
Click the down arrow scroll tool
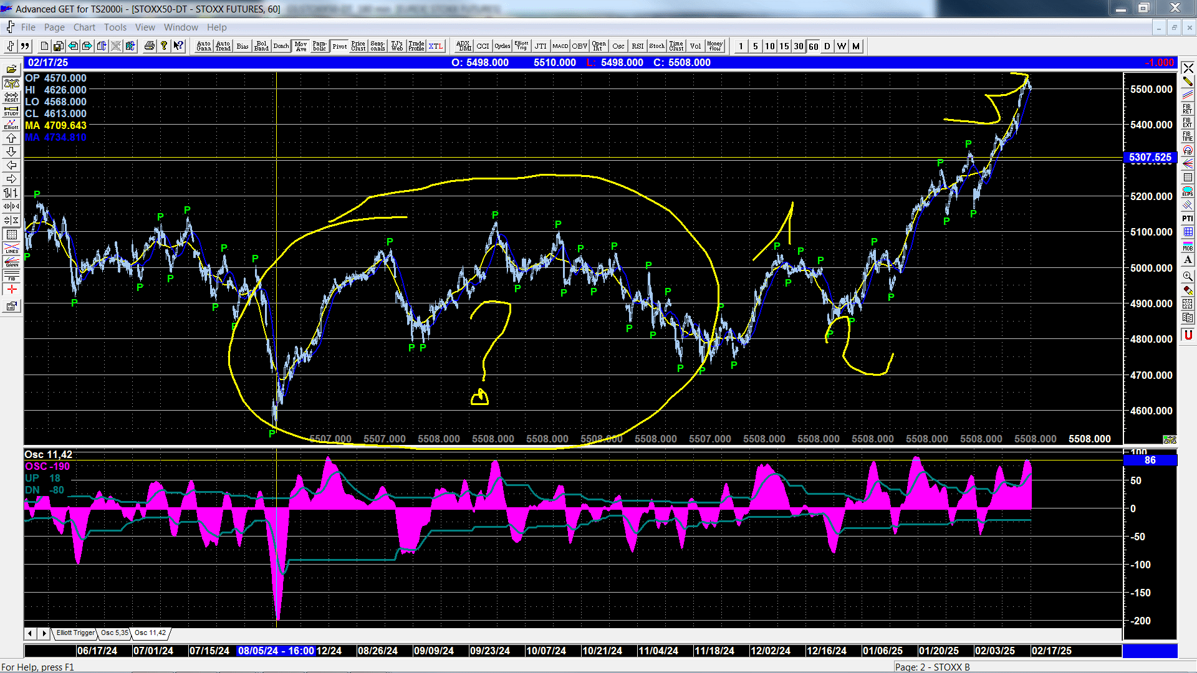pyautogui.click(x=11, y=152)
